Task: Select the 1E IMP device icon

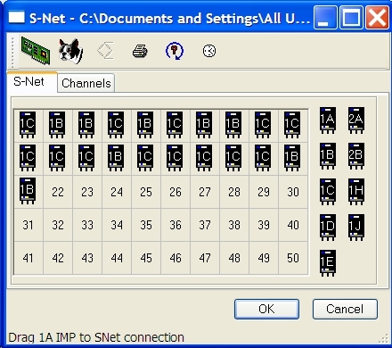Action: click(x=328, y=263)
